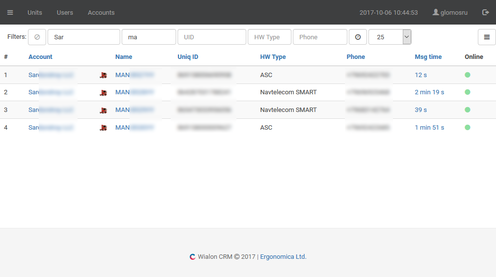Click the logout icon in the top right
This screenshot has height=277, width=496.
coord(486,12)
